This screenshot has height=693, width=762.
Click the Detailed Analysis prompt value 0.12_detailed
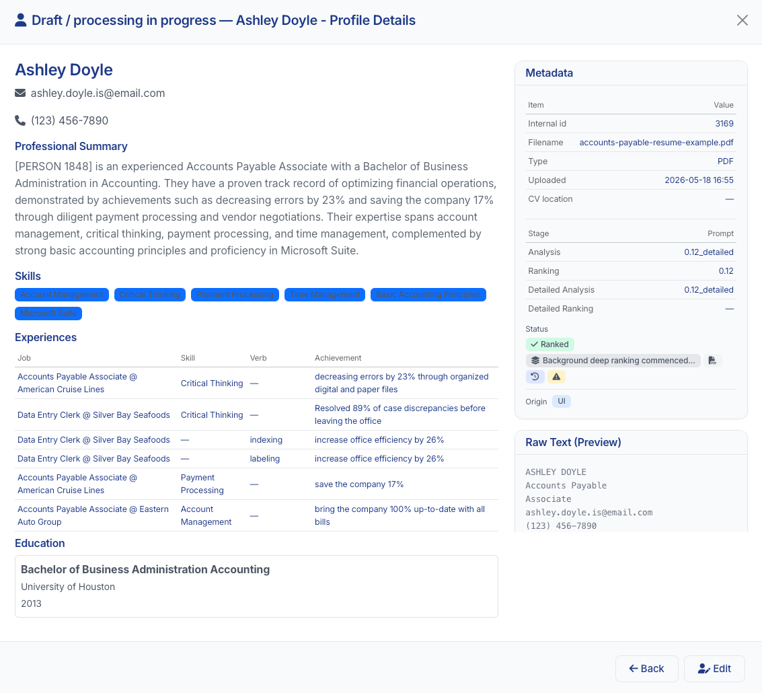point(709,290)
